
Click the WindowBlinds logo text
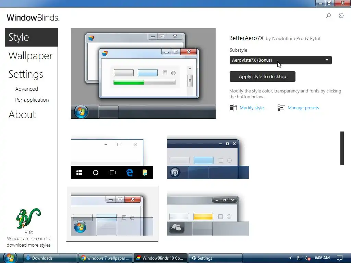tap(33, 18)
